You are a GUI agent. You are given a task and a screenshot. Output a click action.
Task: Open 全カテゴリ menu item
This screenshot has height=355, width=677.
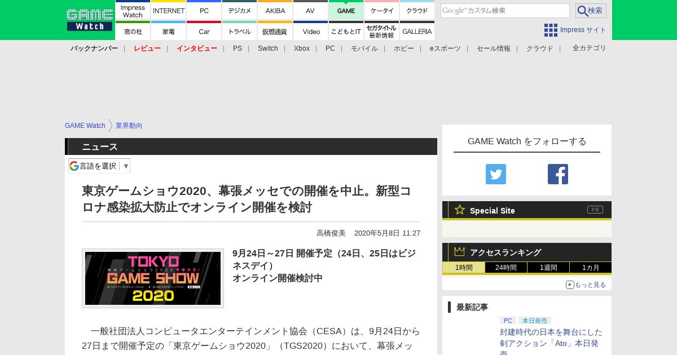pyautogui.click(x=590, y=48)
